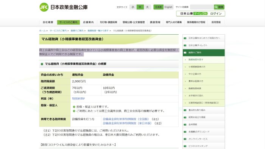Open 経営お役立ち情報 in sidebar
265x149 pixels.
(204, 117)
